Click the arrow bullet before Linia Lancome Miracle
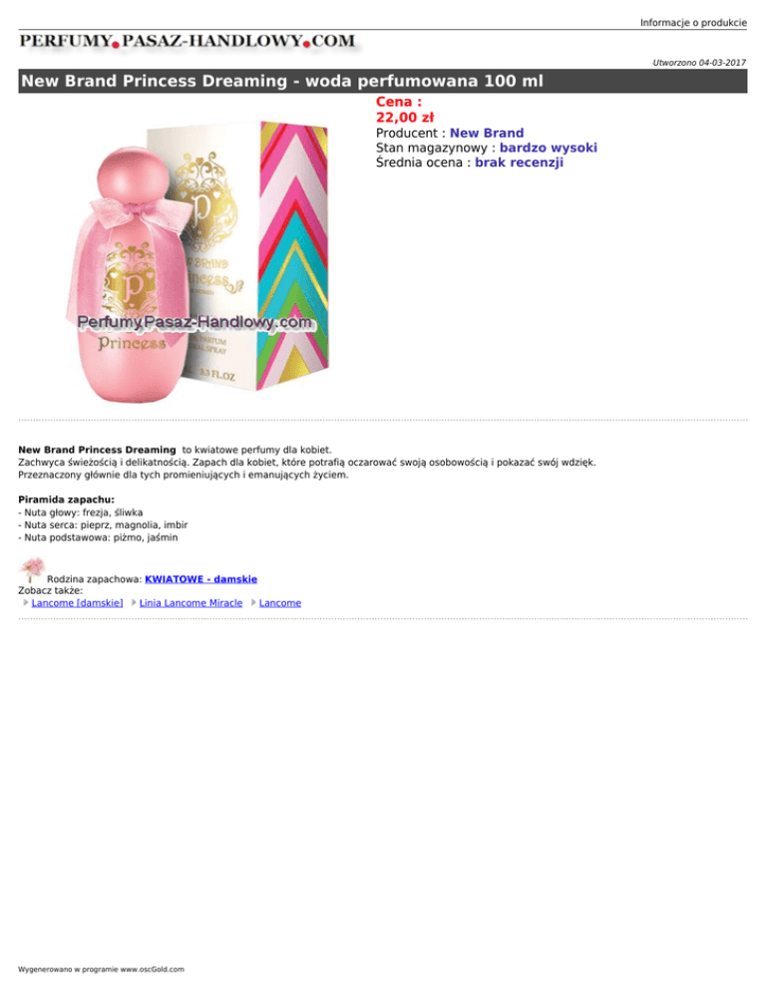 [x=134, y=602]
